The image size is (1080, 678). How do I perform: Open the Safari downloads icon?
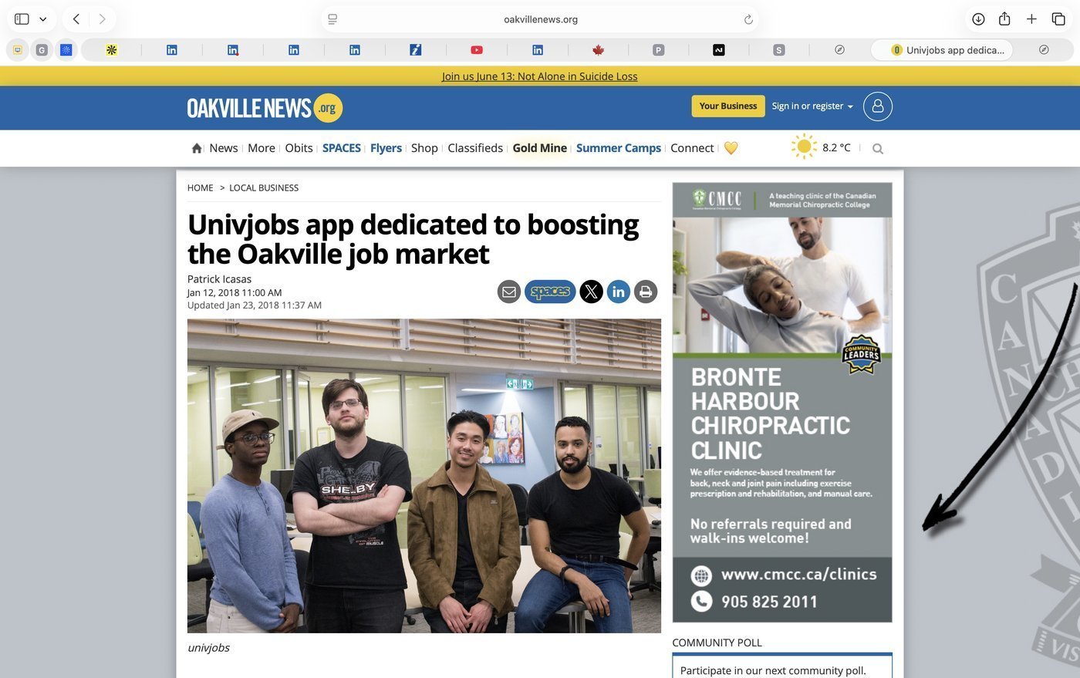978,19
